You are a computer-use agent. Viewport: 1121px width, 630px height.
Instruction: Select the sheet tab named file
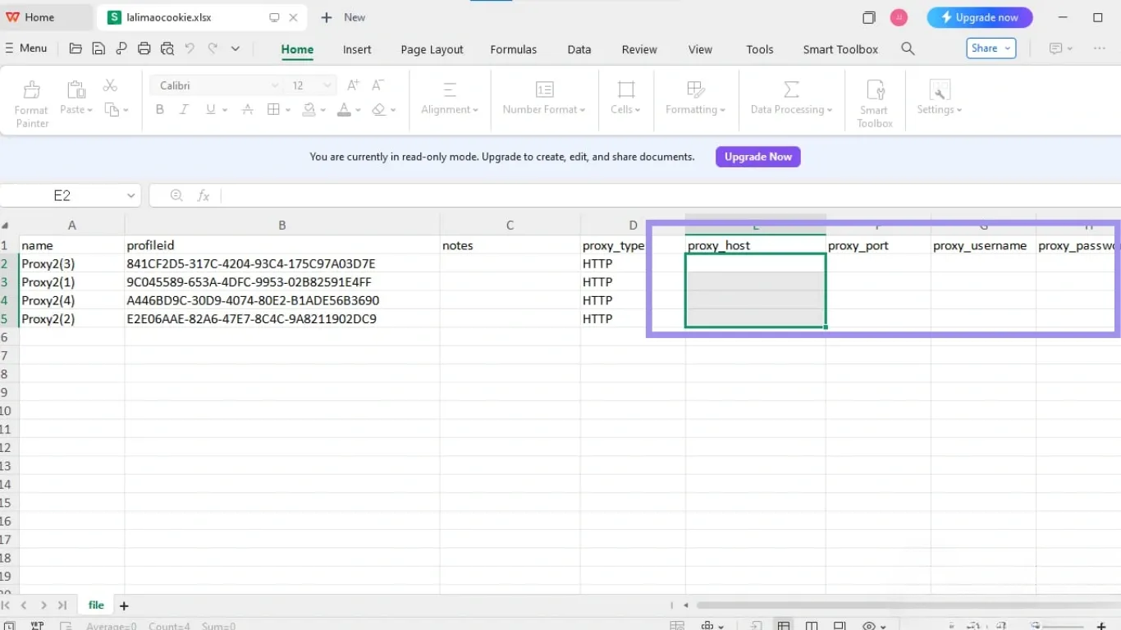point(95,605)
